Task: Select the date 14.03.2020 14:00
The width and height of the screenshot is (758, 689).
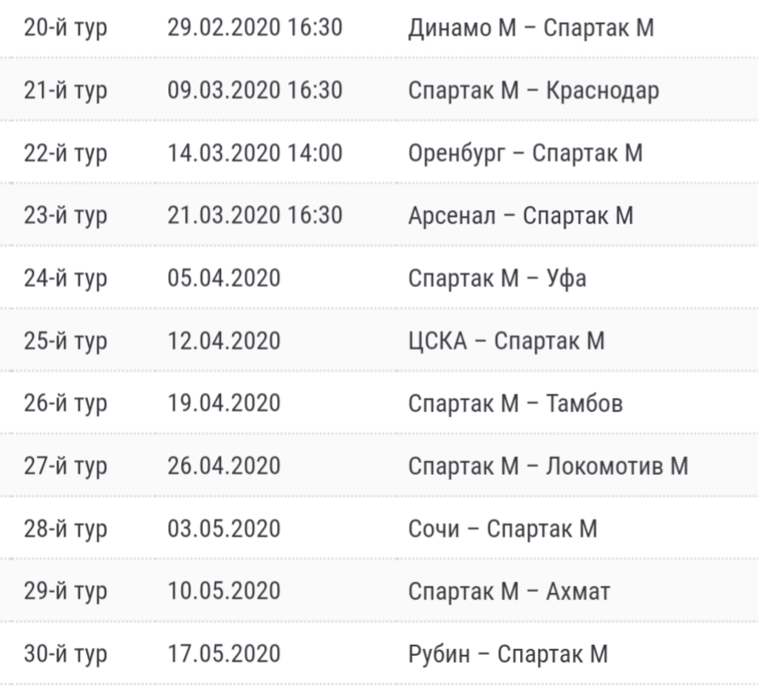Action: coord(255,153)
